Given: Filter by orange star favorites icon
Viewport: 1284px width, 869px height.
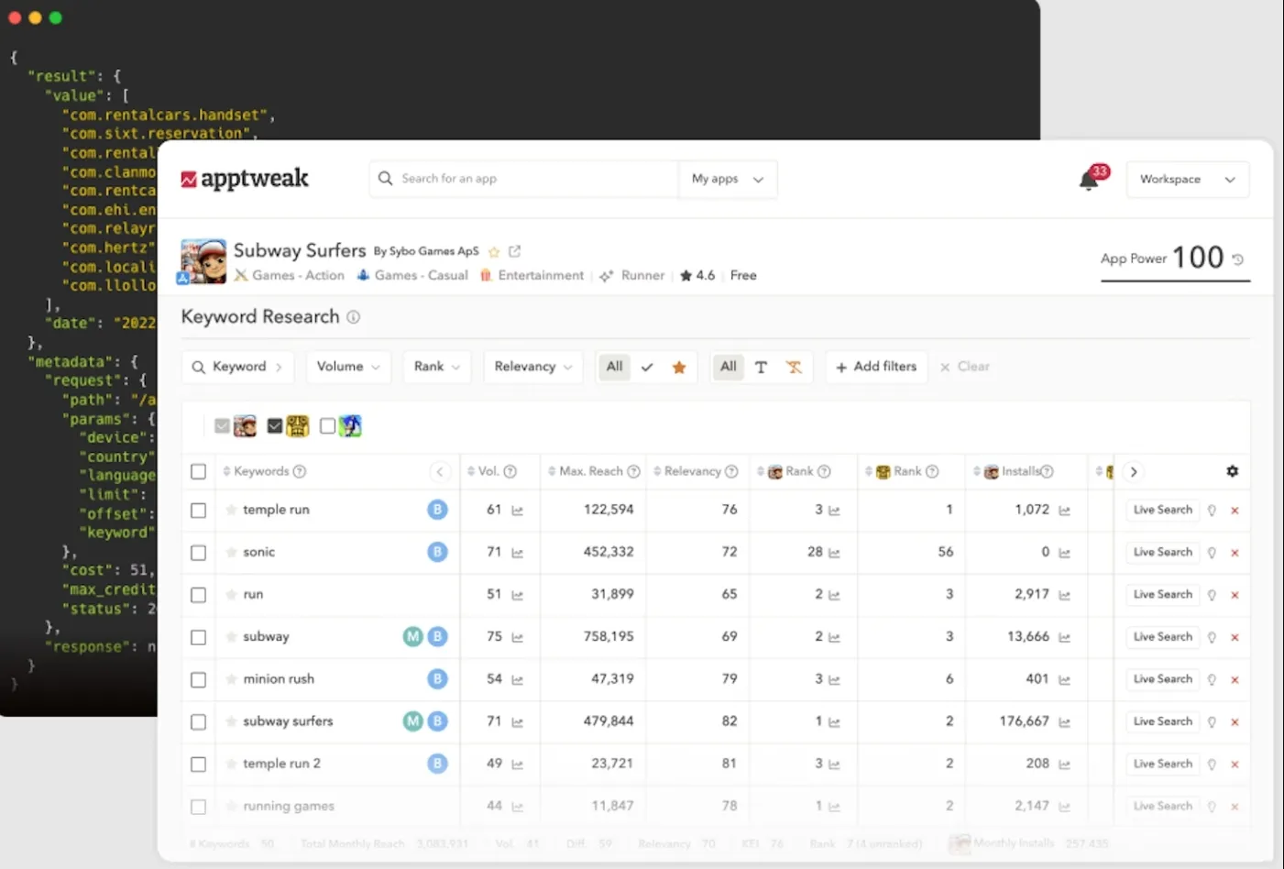Looking at the screenshot, I should click(x=679, y=367).
